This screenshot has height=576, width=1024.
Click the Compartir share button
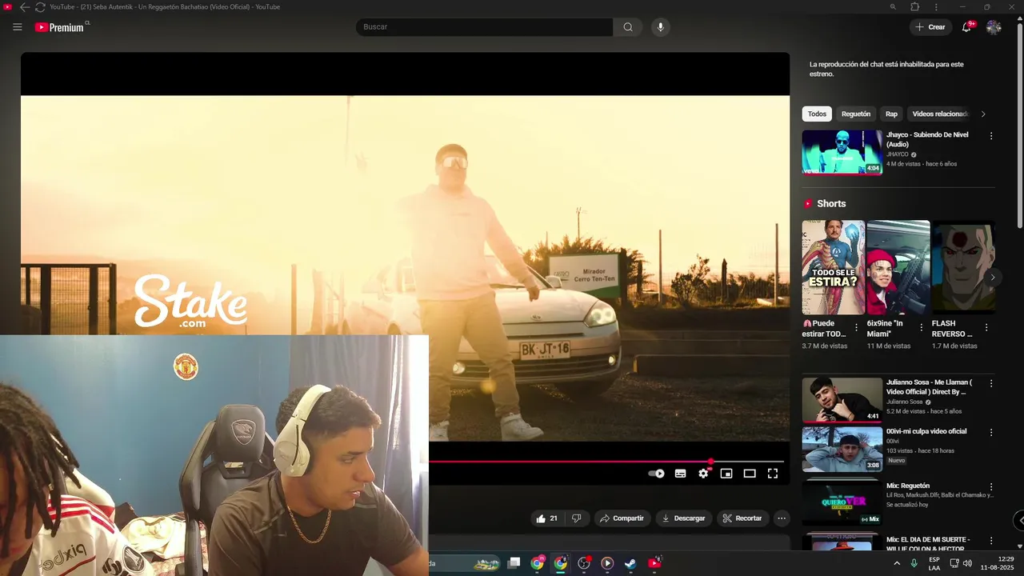tap(622, 518)
